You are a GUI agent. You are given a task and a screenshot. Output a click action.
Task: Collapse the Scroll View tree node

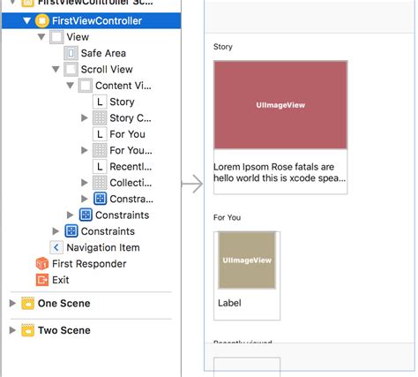tap(56, 70)
